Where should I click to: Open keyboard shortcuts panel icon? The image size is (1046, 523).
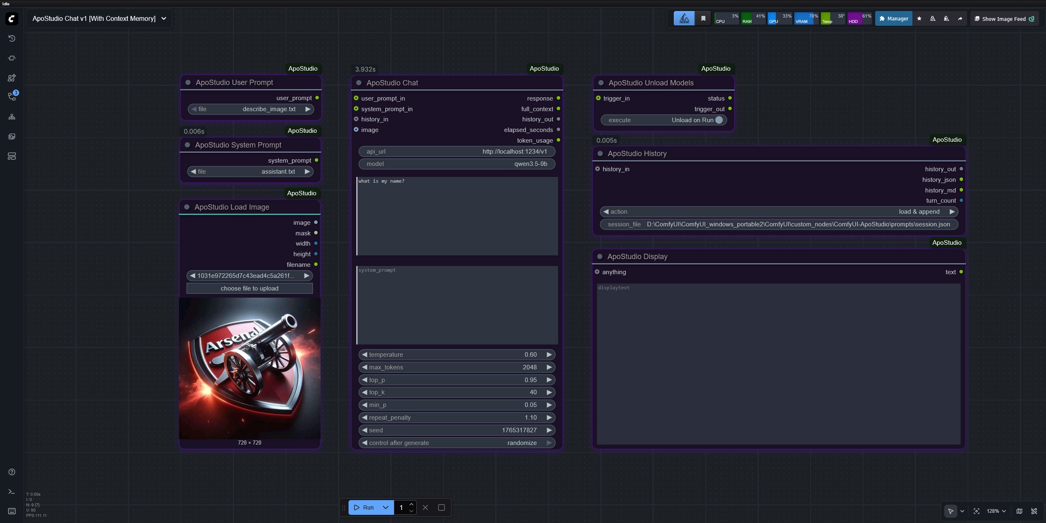[x=12, y=511]
